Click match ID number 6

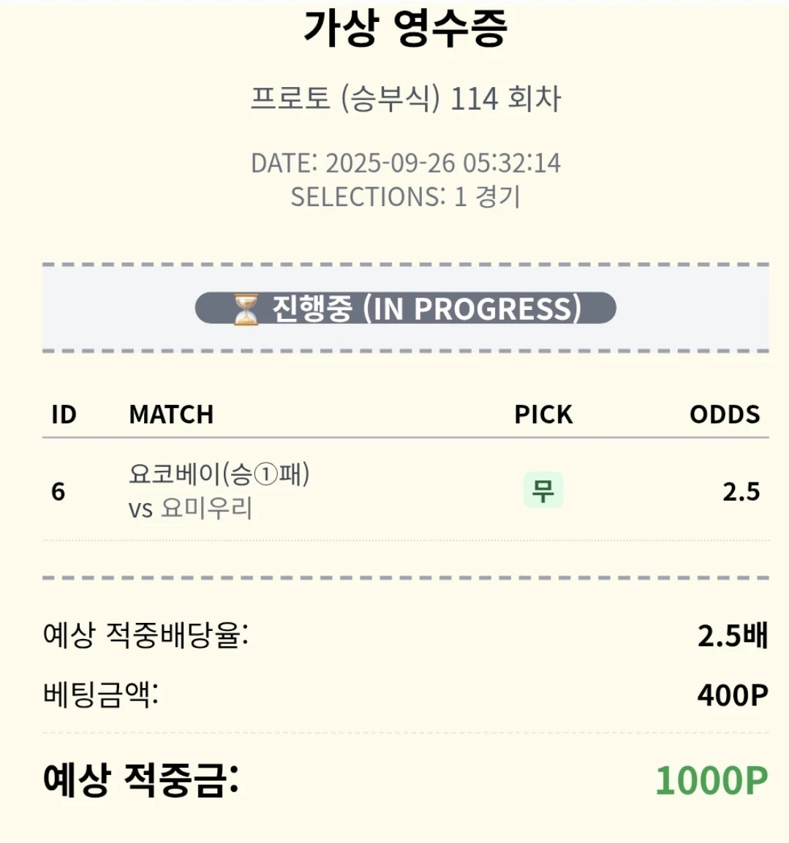tap(58, 491)
